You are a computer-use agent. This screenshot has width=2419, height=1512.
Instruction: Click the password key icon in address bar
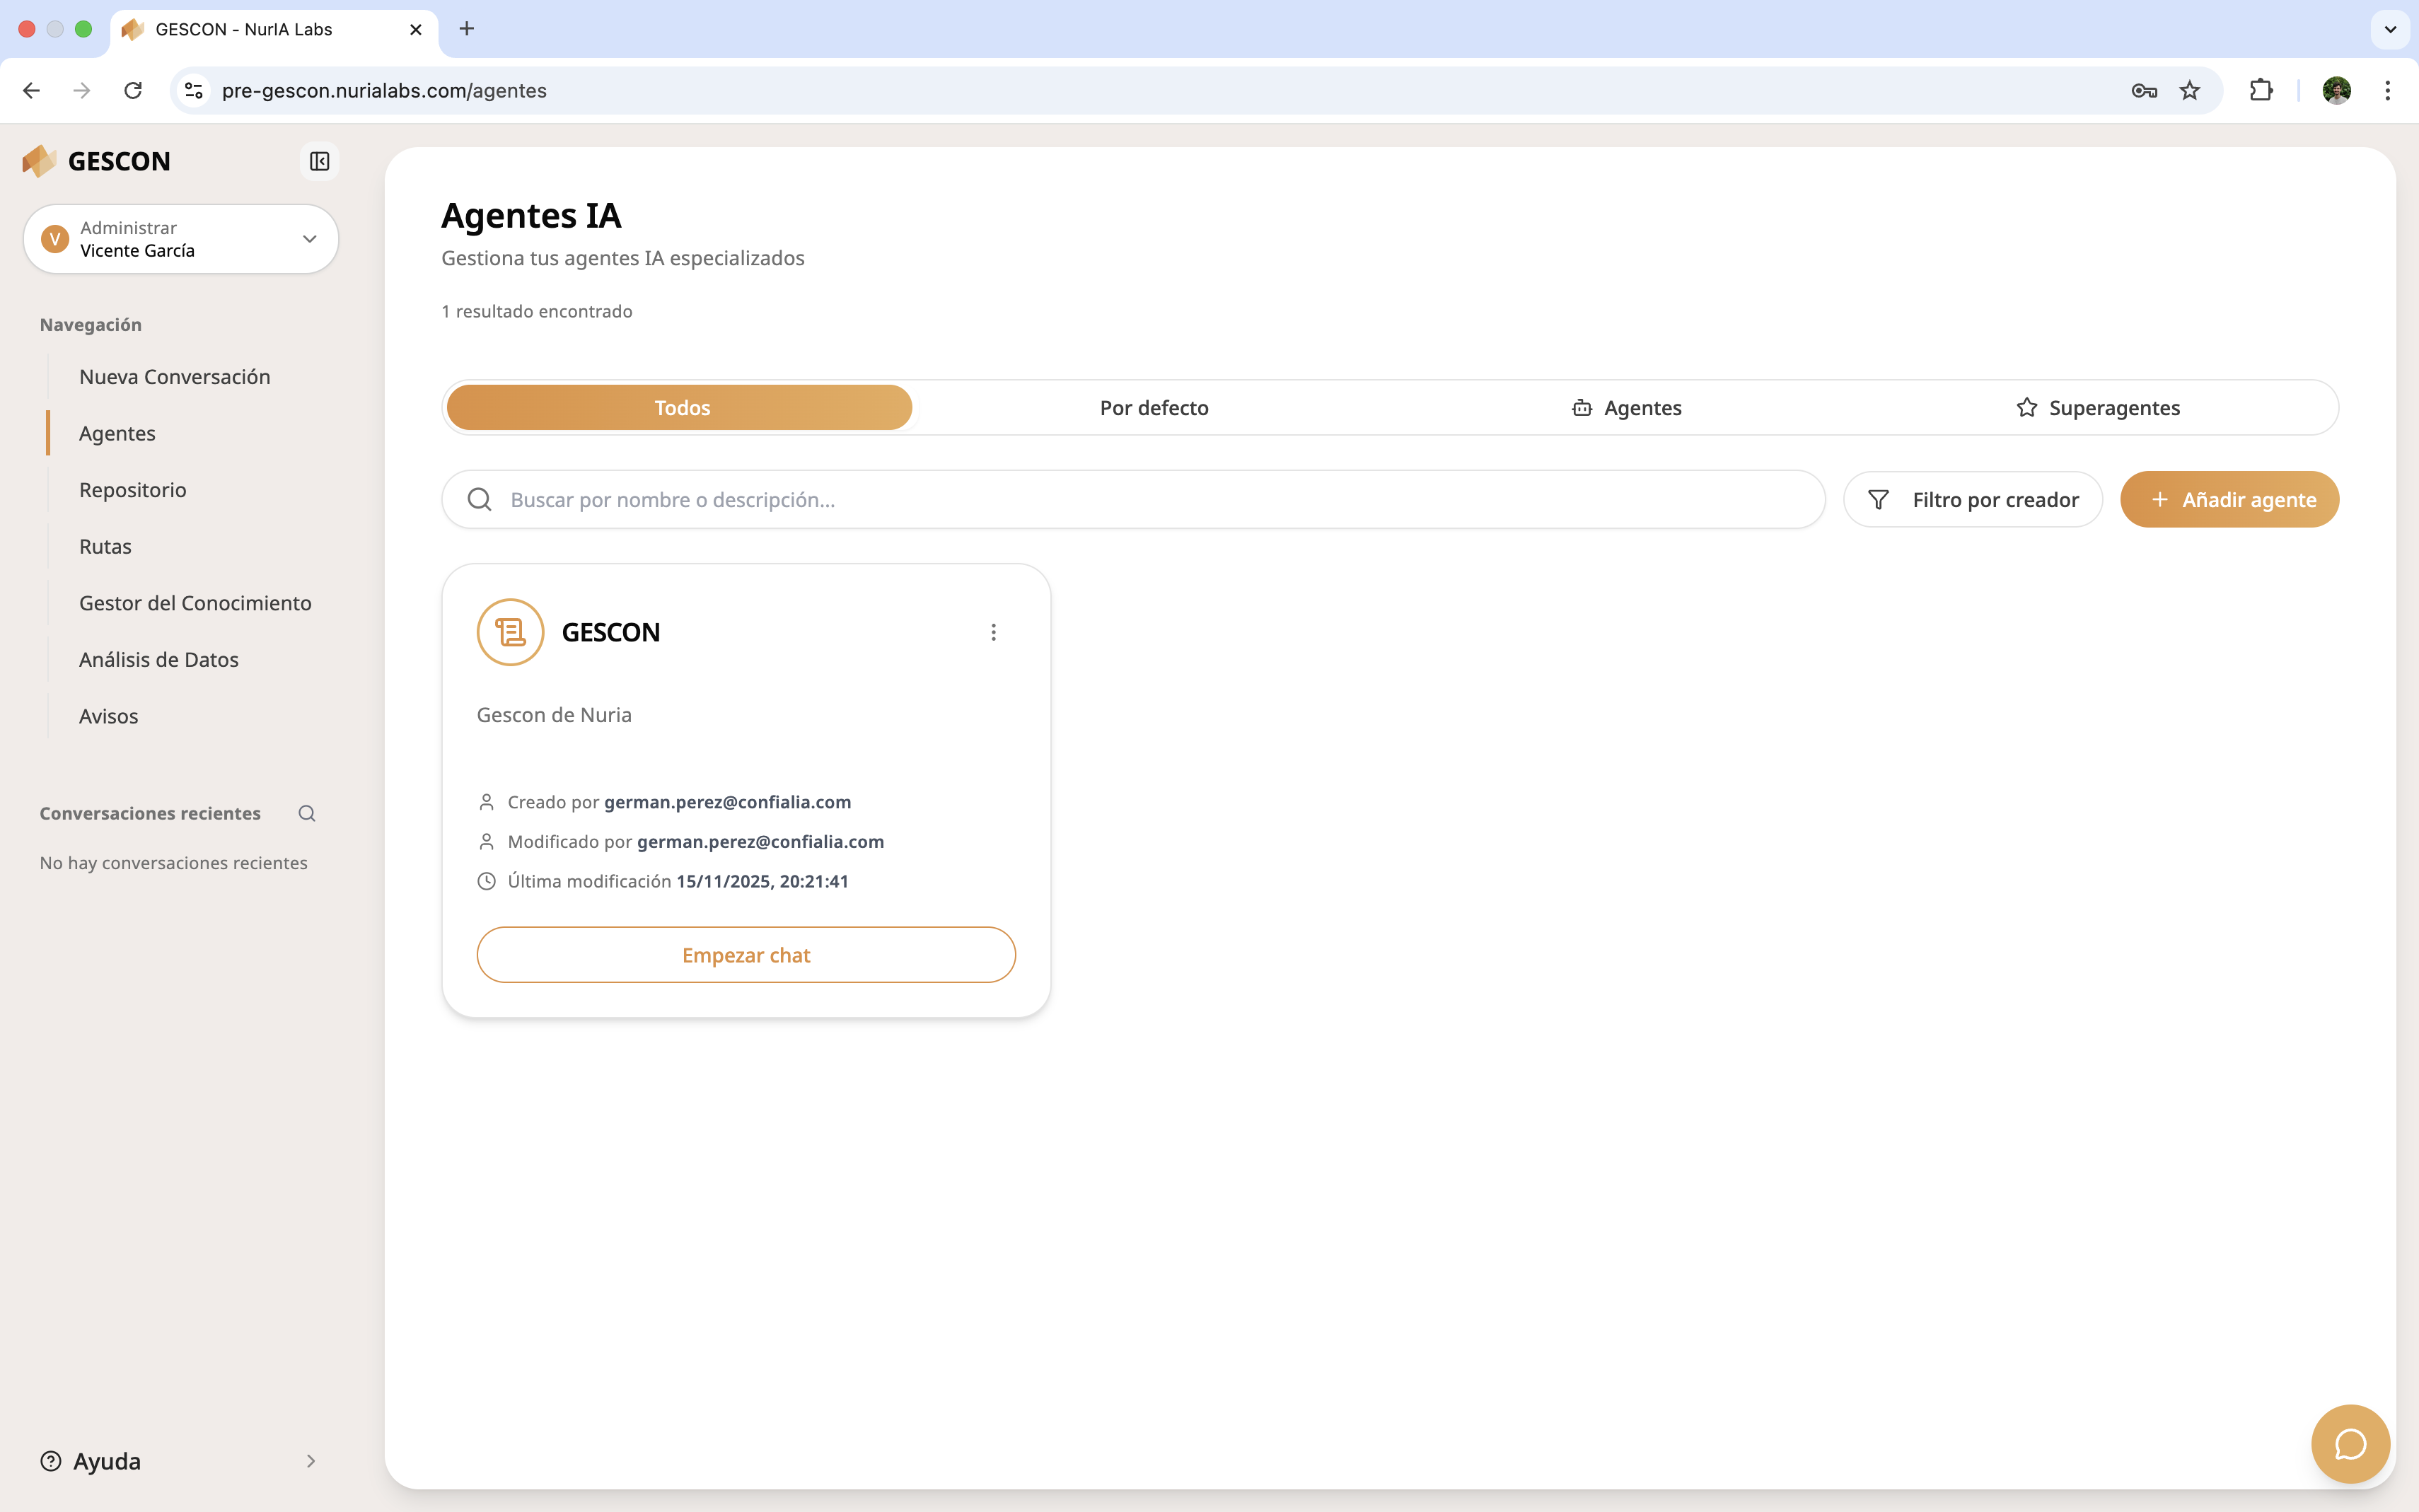pyautogui.click(x=2143, y=90)
